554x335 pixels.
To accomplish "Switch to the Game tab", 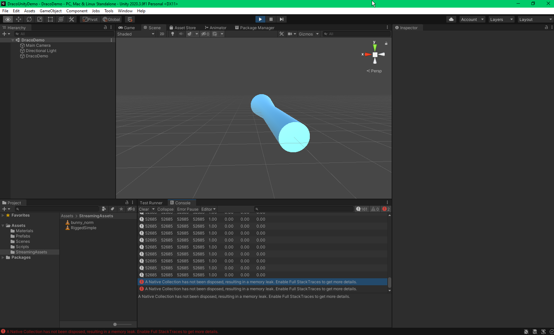I will click(127, 28).
